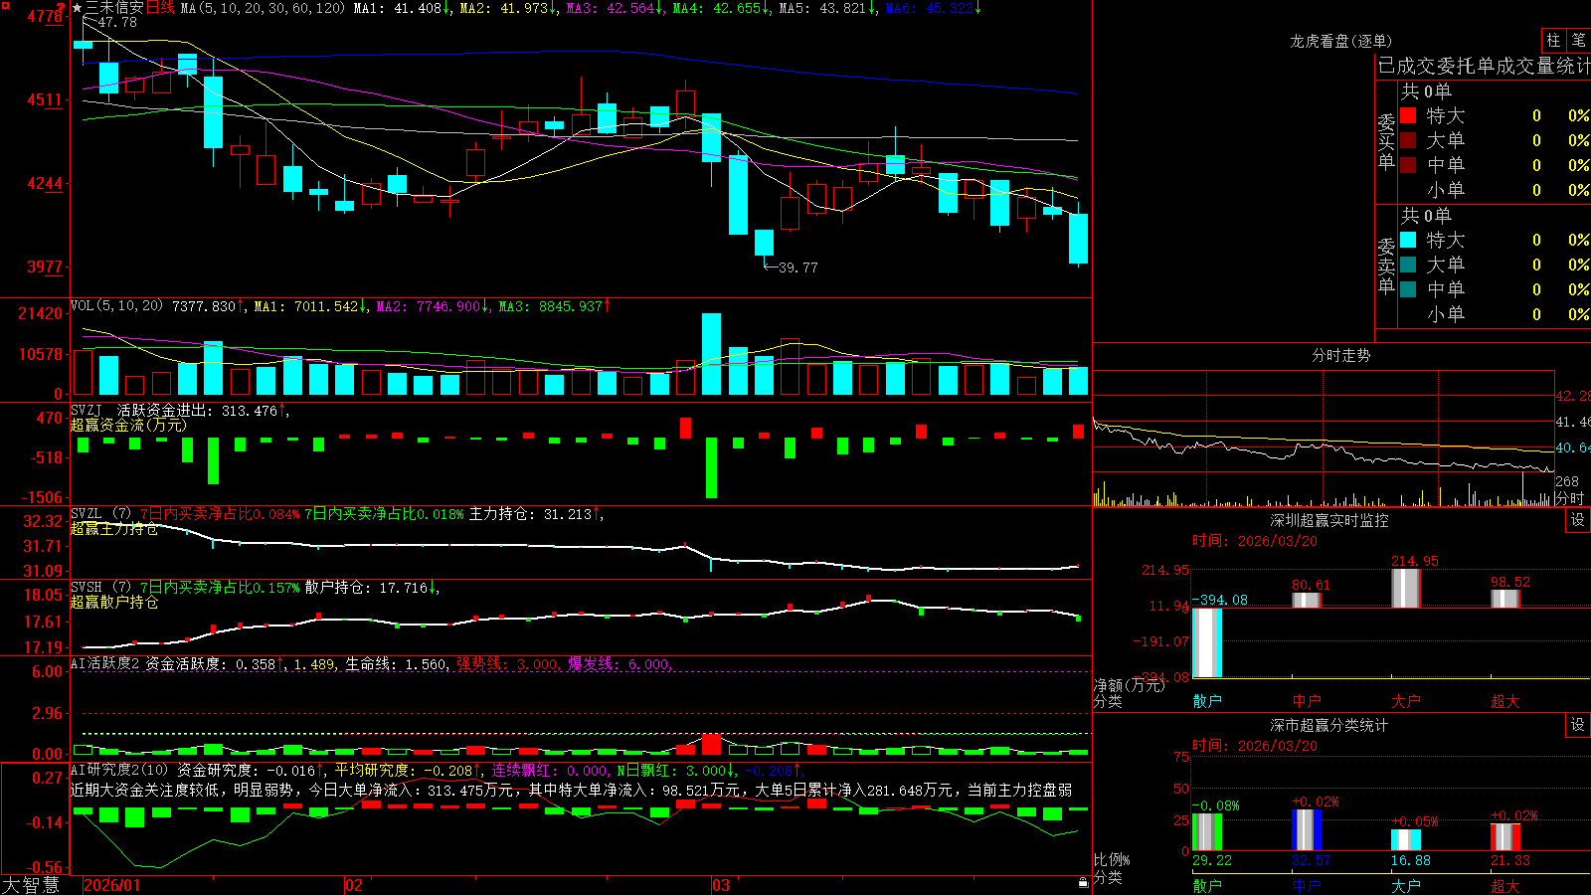Click the cyan 特大 sell-order color swatch
This screenshot has height=895, width=1591.
[1408, 240]
